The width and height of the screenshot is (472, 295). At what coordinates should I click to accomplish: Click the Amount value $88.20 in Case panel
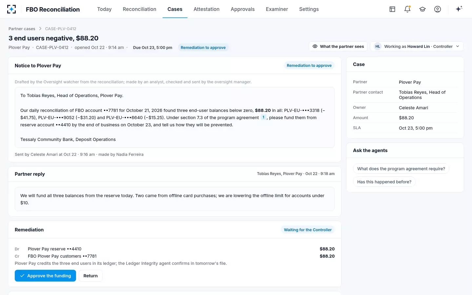(406, 118)
